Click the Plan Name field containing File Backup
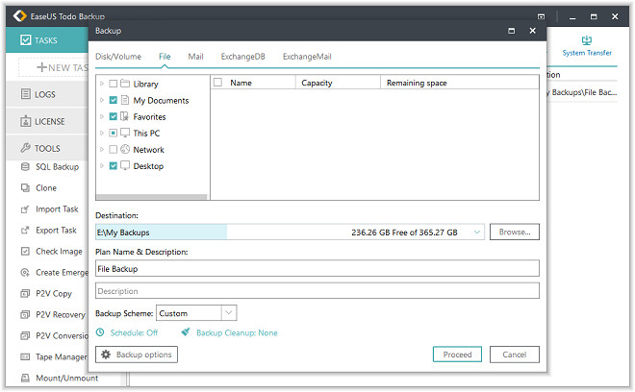 (317, 269)
